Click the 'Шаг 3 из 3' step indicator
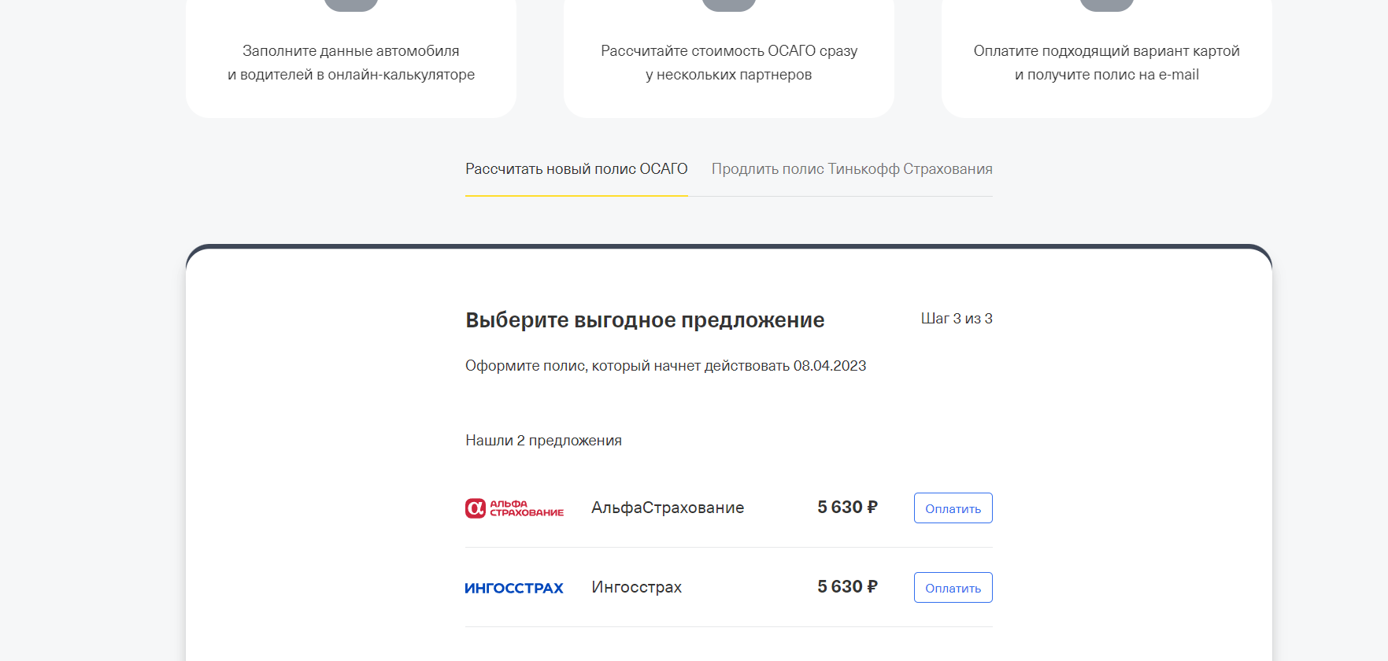1388x661 pixels. 957,319
